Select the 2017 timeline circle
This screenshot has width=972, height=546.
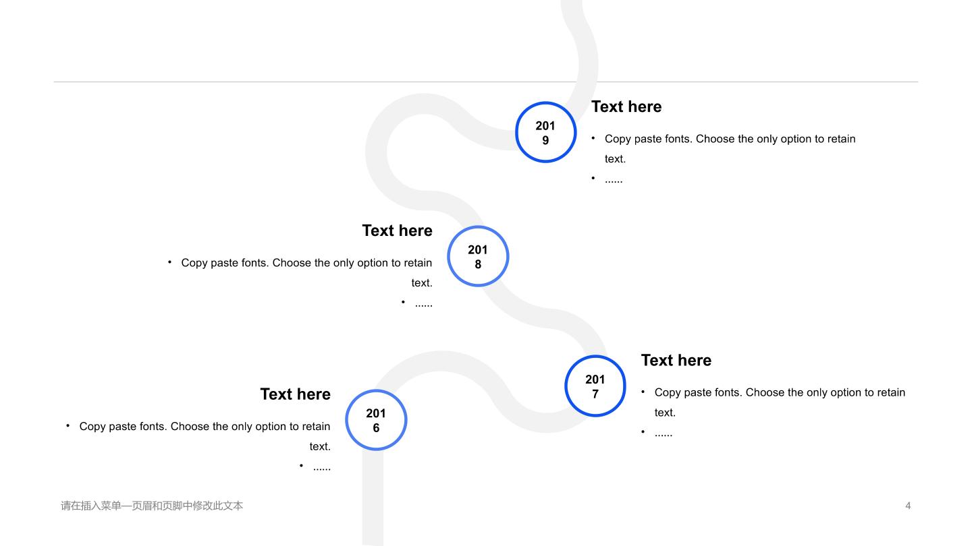595,386
